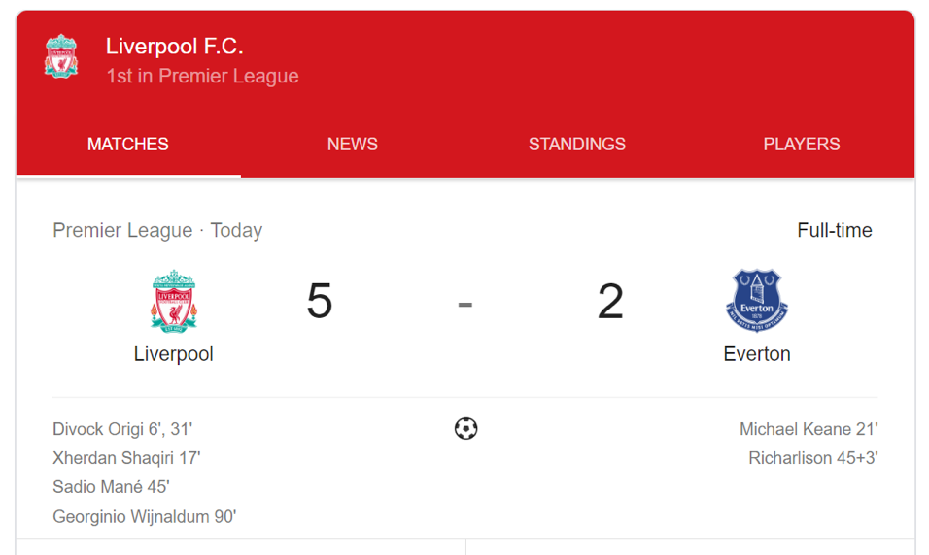Switch to the News tab
This screenshot has height=555, width=929.
(353, 144)
